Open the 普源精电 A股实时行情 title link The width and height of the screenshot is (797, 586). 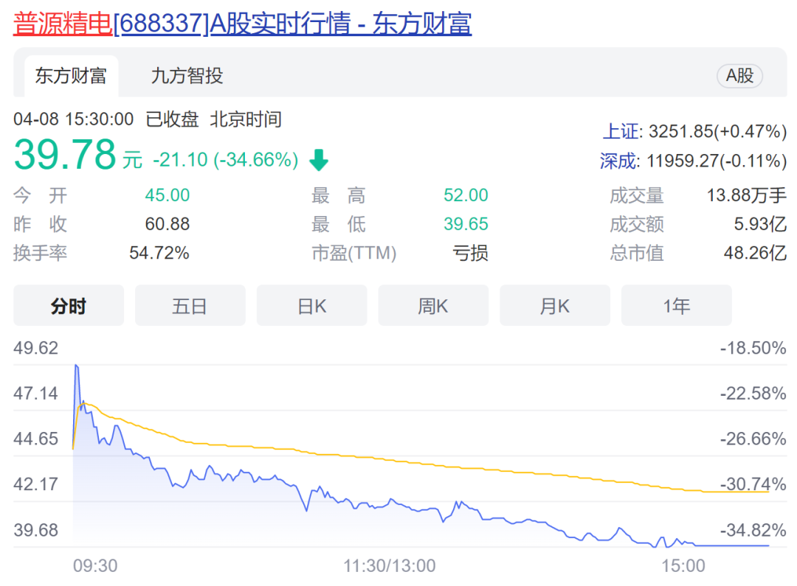tap(243, 24)
